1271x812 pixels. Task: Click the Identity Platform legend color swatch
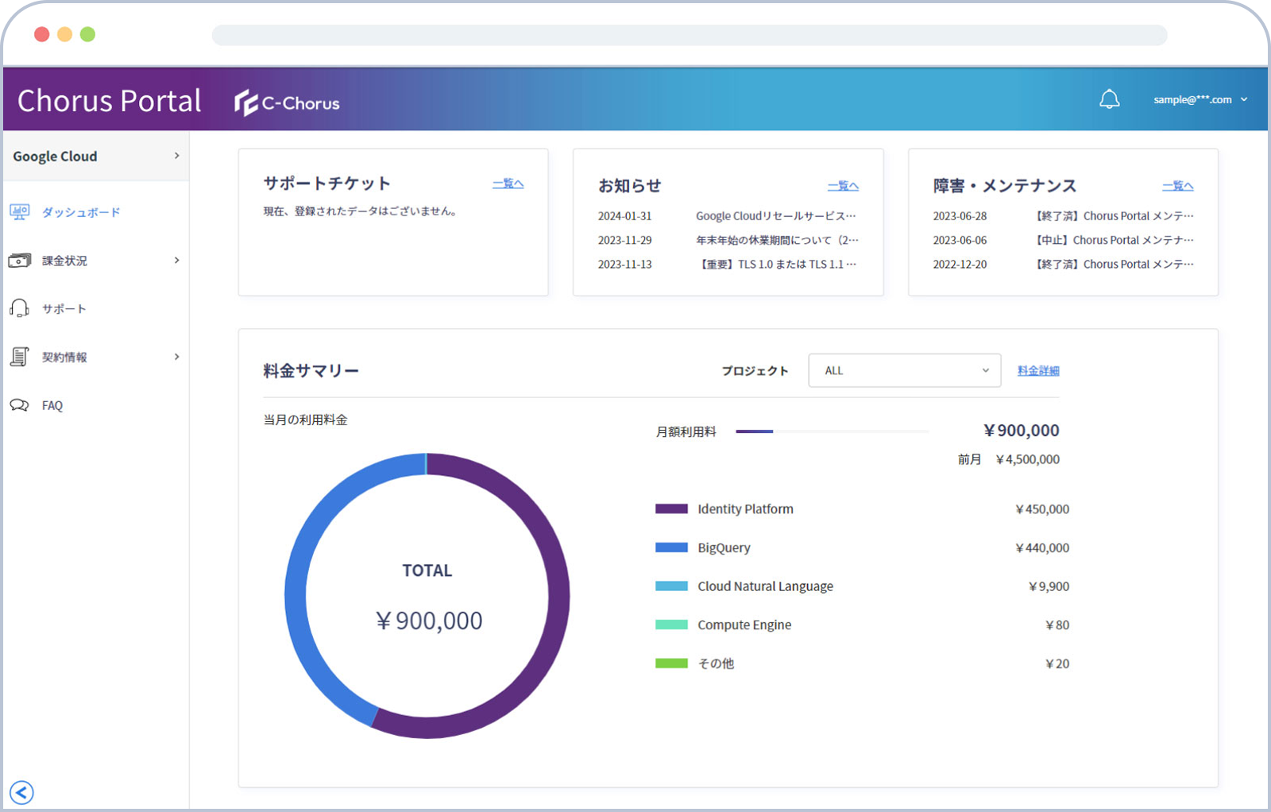671,508
